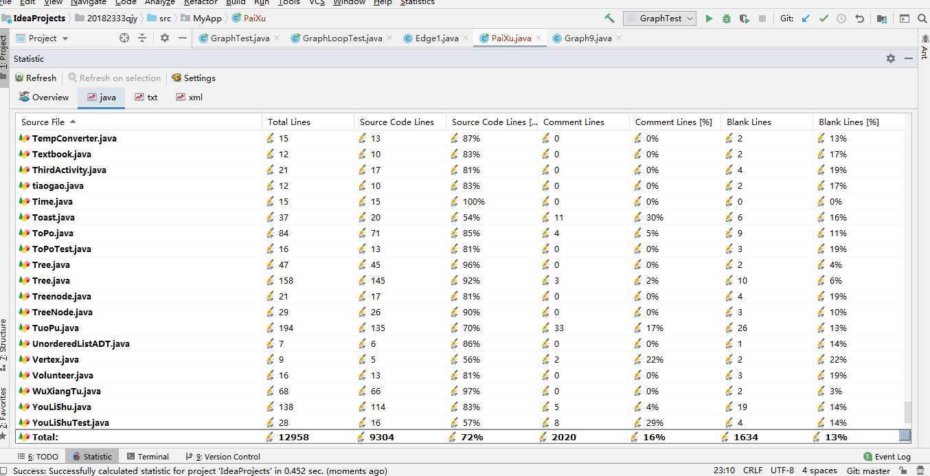
Task: Open the Navigate menu
Action: [x=88, y=3]
